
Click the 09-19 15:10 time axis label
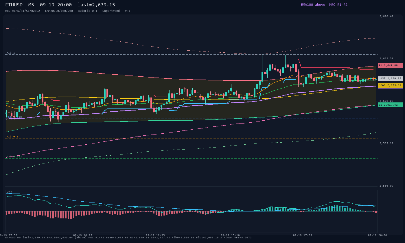(230, 235)
